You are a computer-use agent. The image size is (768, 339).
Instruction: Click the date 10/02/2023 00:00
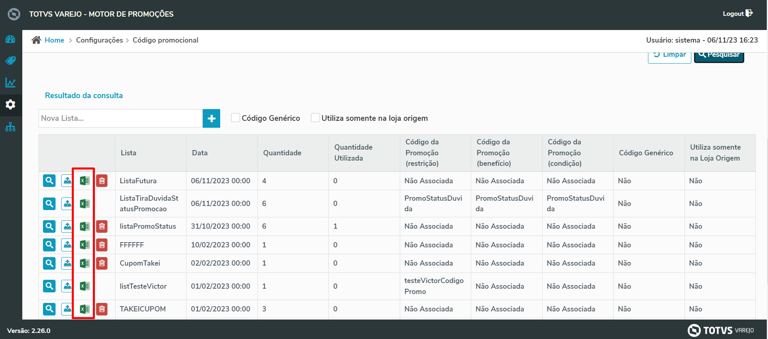tap(221, 245)
